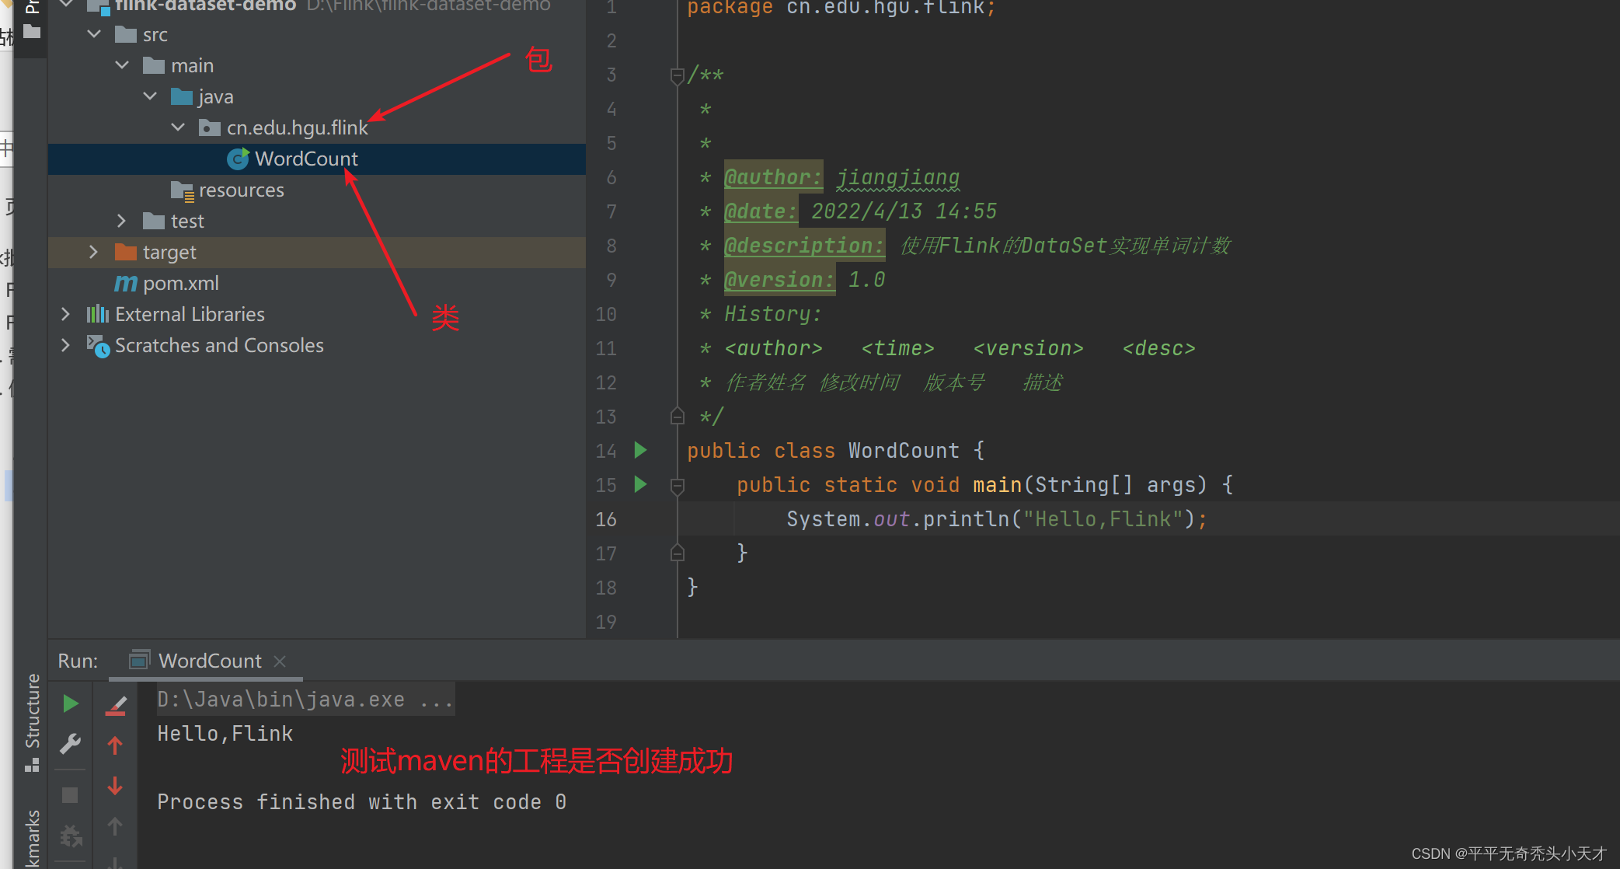The image size is (1620, 869).
Task: Expand the test folder in project tree
Action: [122, 221]
